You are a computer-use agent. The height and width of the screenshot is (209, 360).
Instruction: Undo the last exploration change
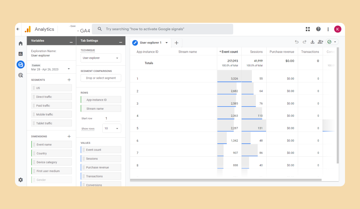point(297,42)
